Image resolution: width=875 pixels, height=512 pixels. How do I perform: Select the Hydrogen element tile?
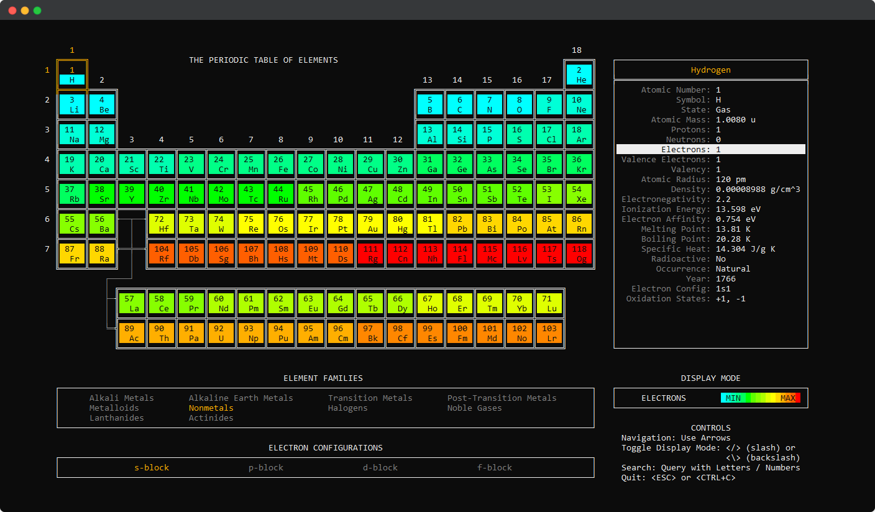tap(72, 75)
